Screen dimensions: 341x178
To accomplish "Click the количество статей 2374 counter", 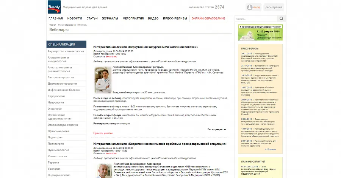I will point(206,7).
